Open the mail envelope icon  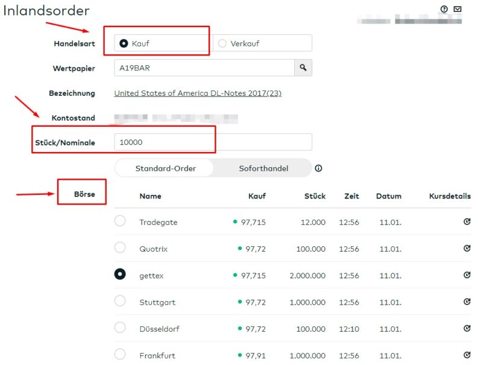tap(458, 9)
